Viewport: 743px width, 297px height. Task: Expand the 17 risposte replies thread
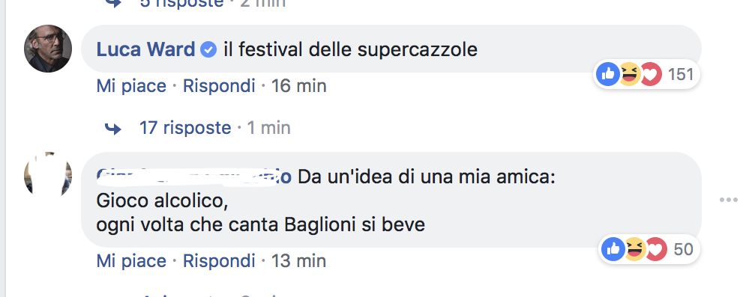[184, 128]
